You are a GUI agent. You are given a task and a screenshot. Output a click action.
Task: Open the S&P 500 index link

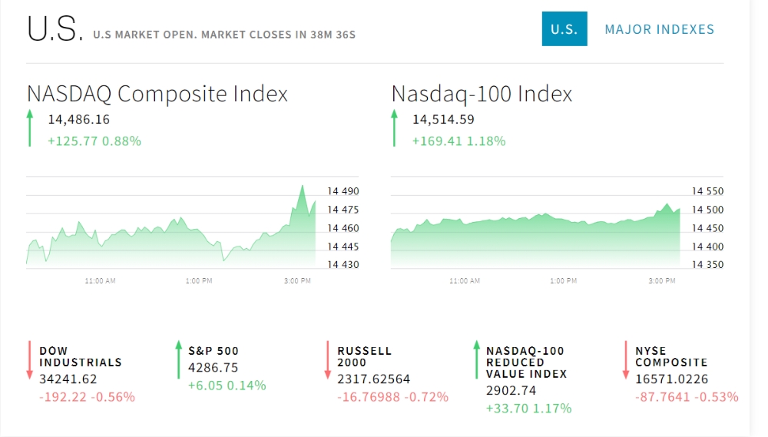[214, 351]
